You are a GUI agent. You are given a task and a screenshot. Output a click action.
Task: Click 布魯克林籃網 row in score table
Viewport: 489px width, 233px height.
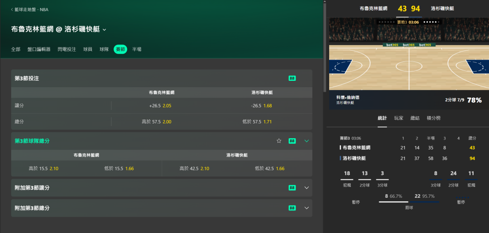coord(407,148)
